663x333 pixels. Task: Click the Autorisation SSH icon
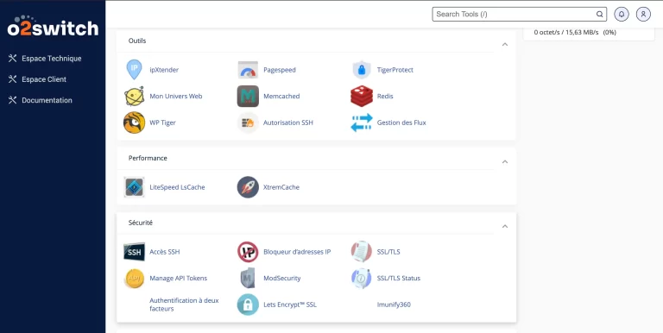tap(248, 123)
